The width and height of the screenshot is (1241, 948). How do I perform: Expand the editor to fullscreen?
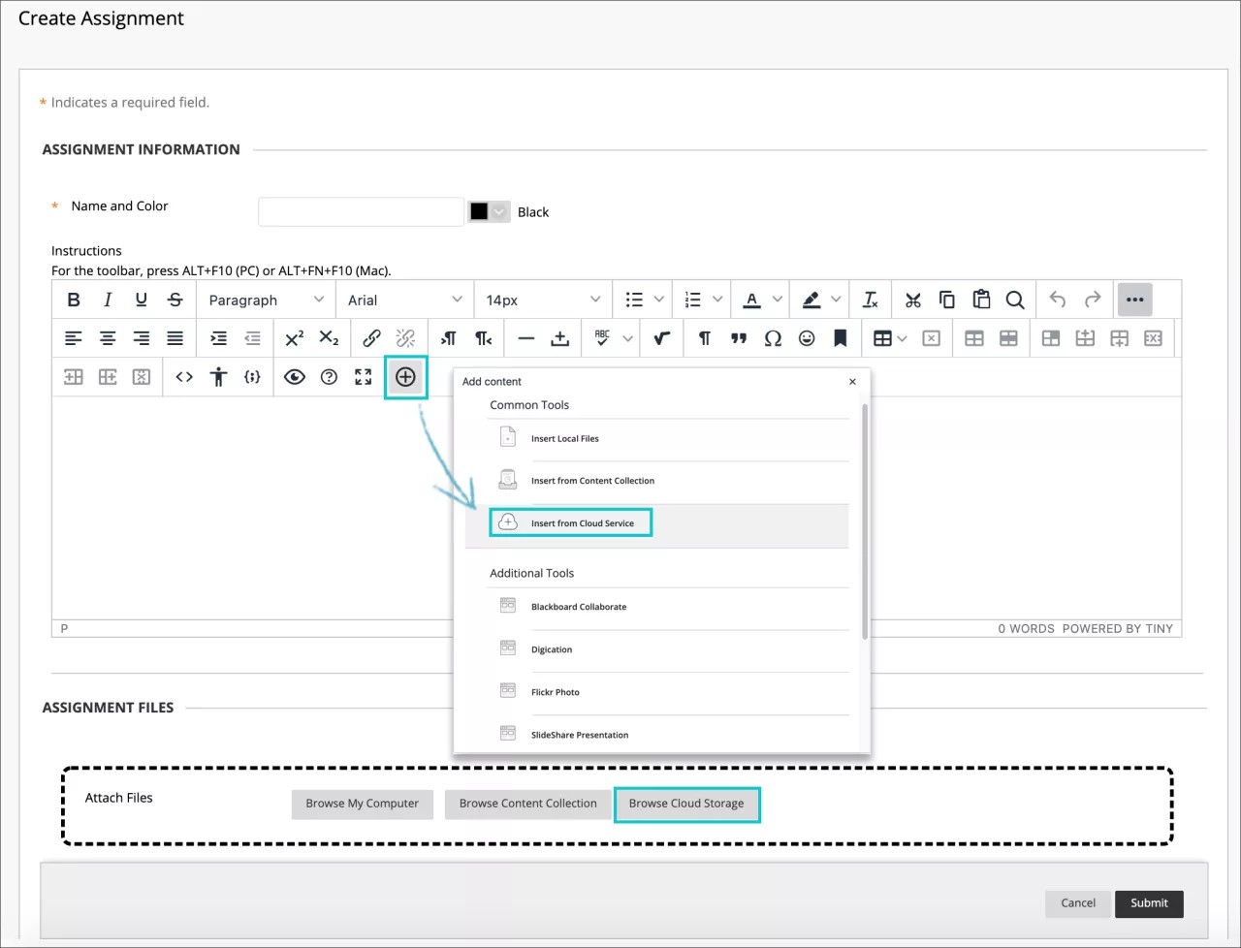click(x=363, y=377)
